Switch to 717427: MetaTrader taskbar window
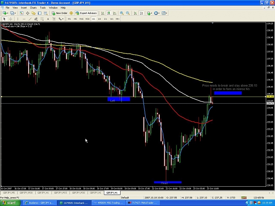Viewport: 275px width, 206px height. click(143, 203)
